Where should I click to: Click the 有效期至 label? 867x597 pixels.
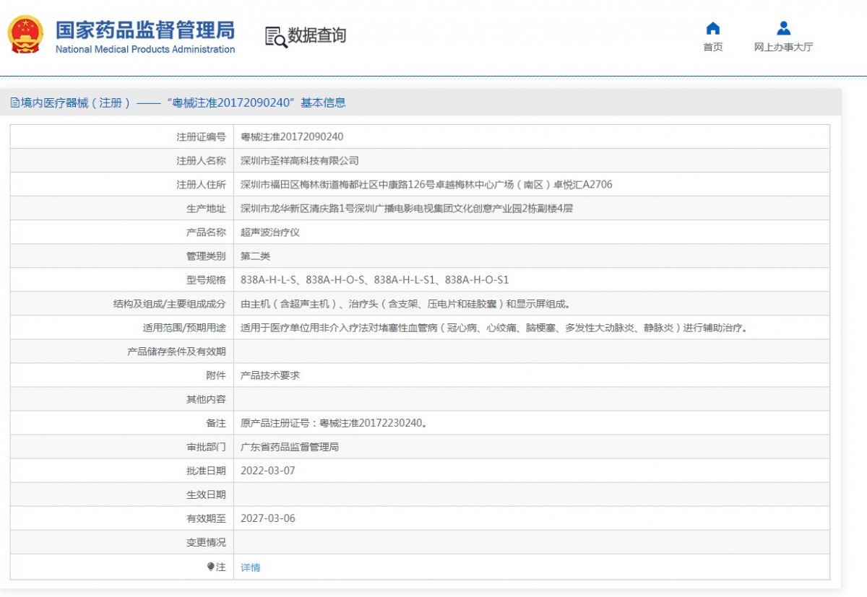pos(206,518)
